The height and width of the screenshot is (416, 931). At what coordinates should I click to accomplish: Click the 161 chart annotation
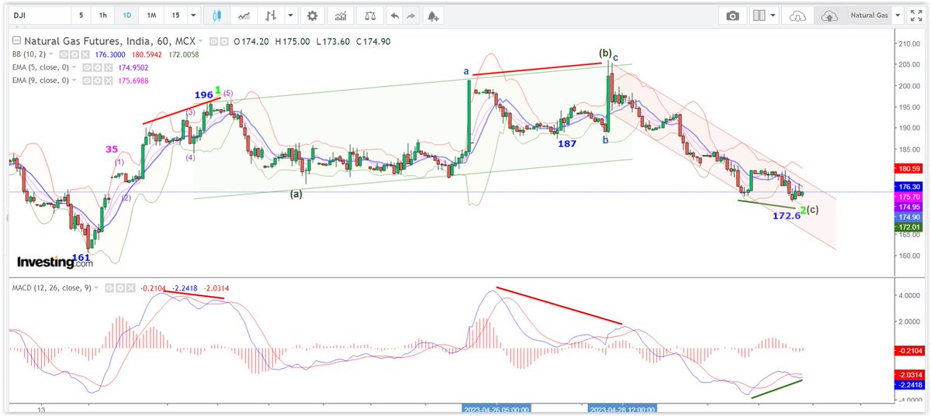click(x=81, y=256)
